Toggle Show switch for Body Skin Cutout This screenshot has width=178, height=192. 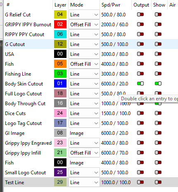158,83
